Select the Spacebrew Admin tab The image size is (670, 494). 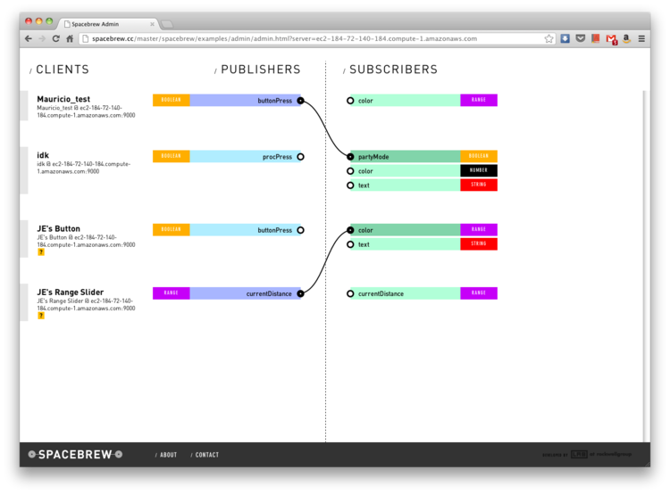coord(109,24)
